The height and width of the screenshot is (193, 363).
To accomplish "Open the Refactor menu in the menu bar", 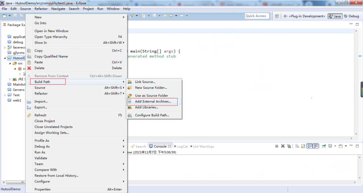I will coord(41,8).
